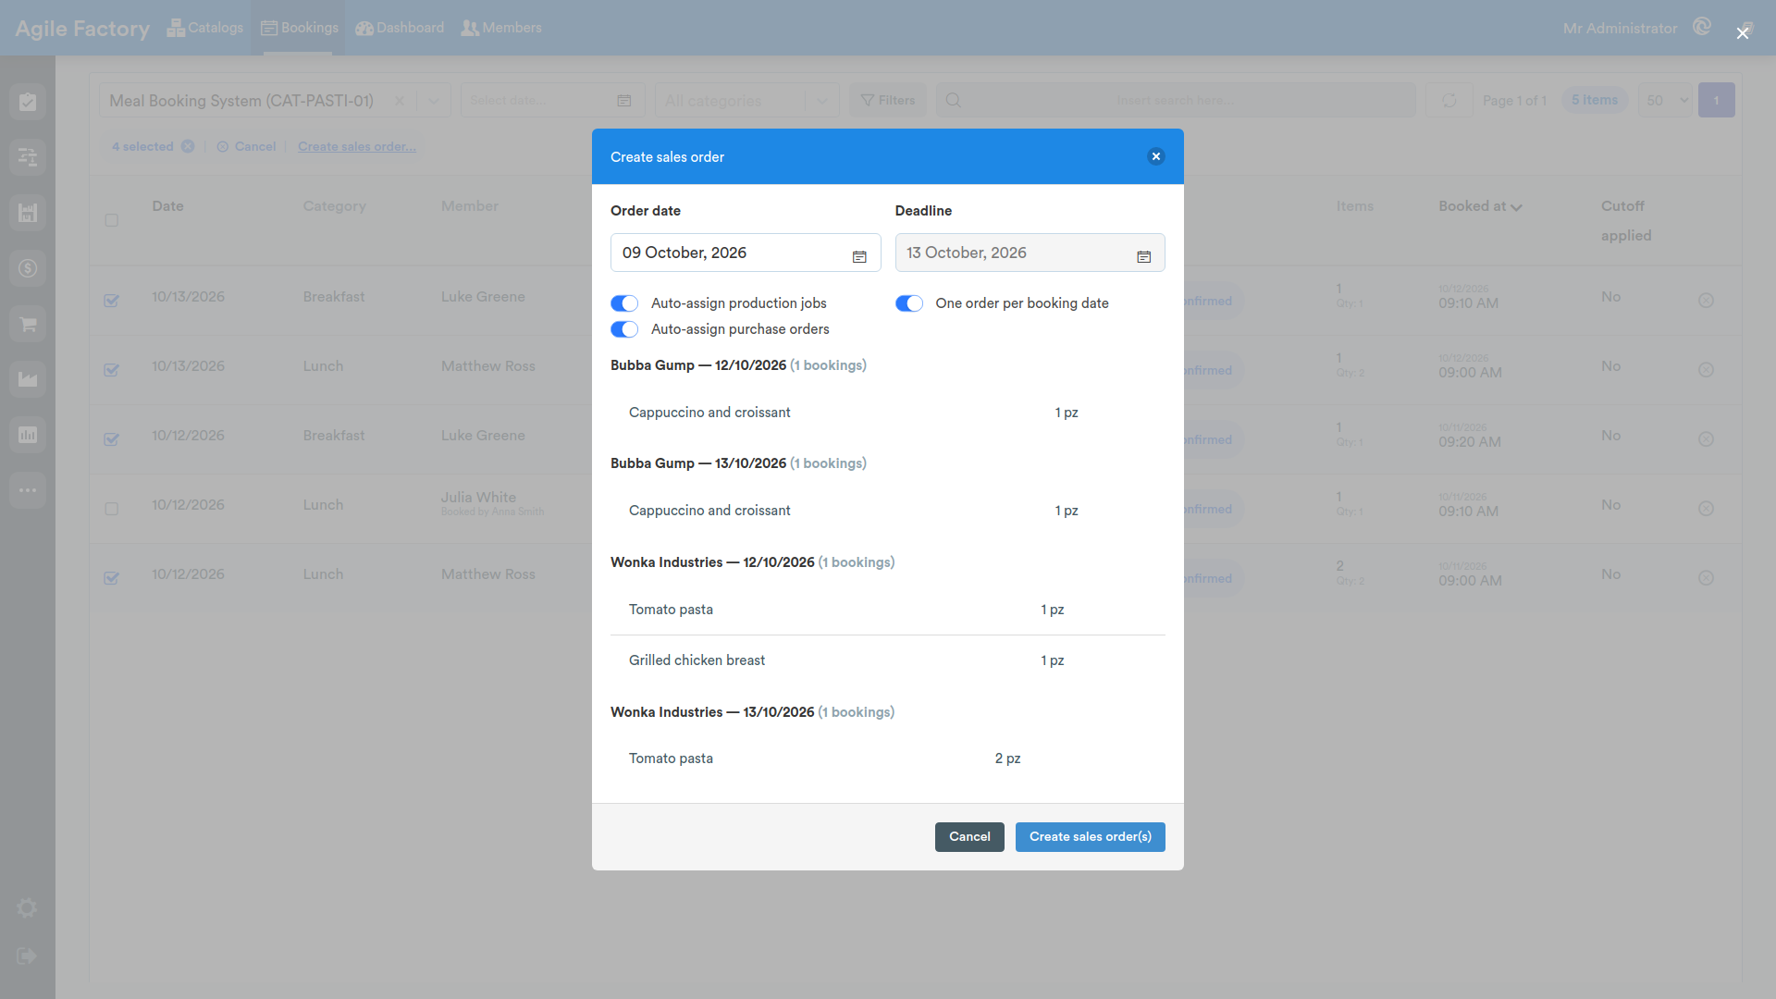Open the page size 50 dropdown
This screenshot has height=999, width=1776.
point(1665,100)
